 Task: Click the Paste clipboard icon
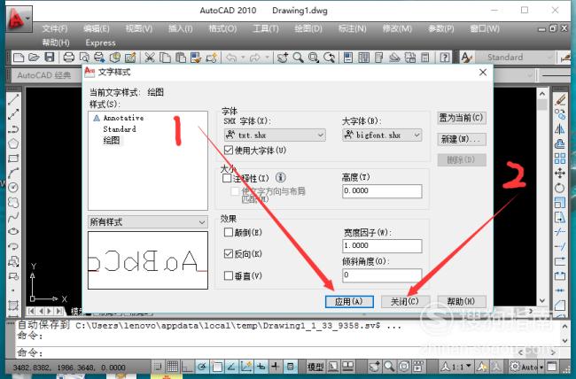pyautogui.click(x=181, y=58)
